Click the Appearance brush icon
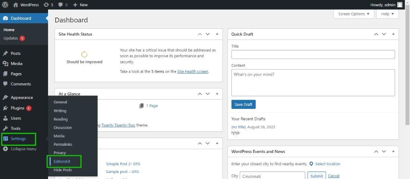The height and width of the screenshot is (179, 410). coord(5,98)
